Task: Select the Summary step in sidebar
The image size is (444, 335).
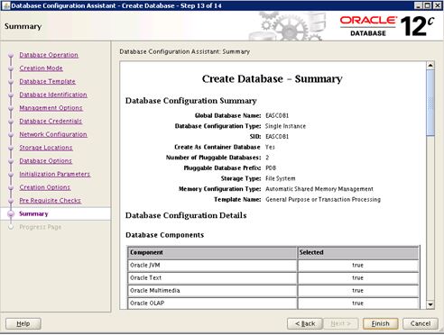Action: 33,213
